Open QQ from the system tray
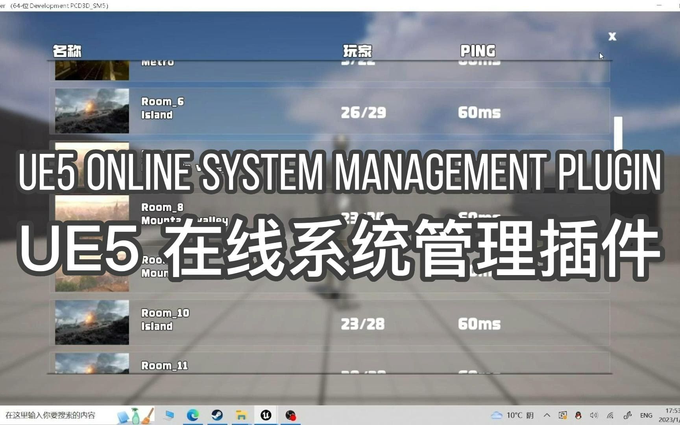Image resolution: width=680 pixels, height=425 pixels. (578, 415)
